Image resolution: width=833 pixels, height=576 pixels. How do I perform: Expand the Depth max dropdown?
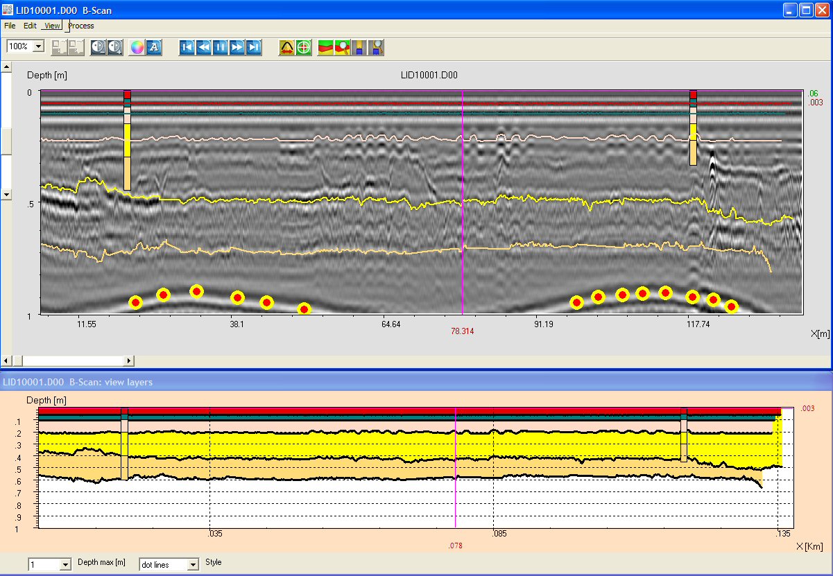coord(66,565)
